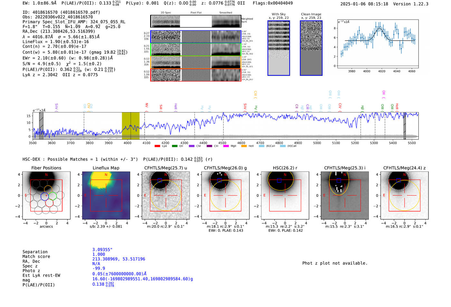
Task: Click the yellow highlighted region in the spectrum
Action: (130, 126)
